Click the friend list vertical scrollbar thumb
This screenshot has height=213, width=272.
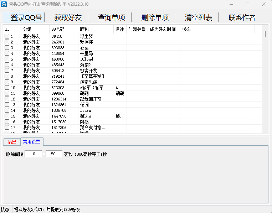[x=265, y=34]
